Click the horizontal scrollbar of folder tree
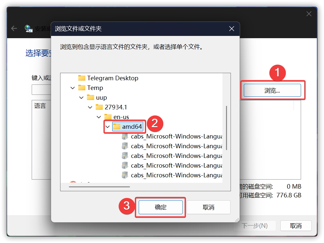This screenshot has width=324, height=243. pyautogui.click(x=99, y=187)
